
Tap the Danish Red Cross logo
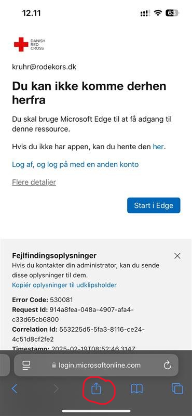click(x=30, y=44)
